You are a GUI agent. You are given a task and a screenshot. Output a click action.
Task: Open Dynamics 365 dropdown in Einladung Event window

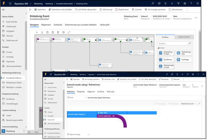(x=30, y=4)
